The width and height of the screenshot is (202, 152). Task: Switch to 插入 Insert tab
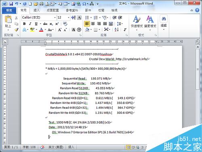point(36,10)
